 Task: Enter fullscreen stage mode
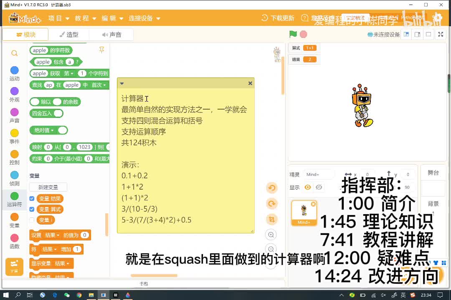pyautogui.click(x=441, y=35)
